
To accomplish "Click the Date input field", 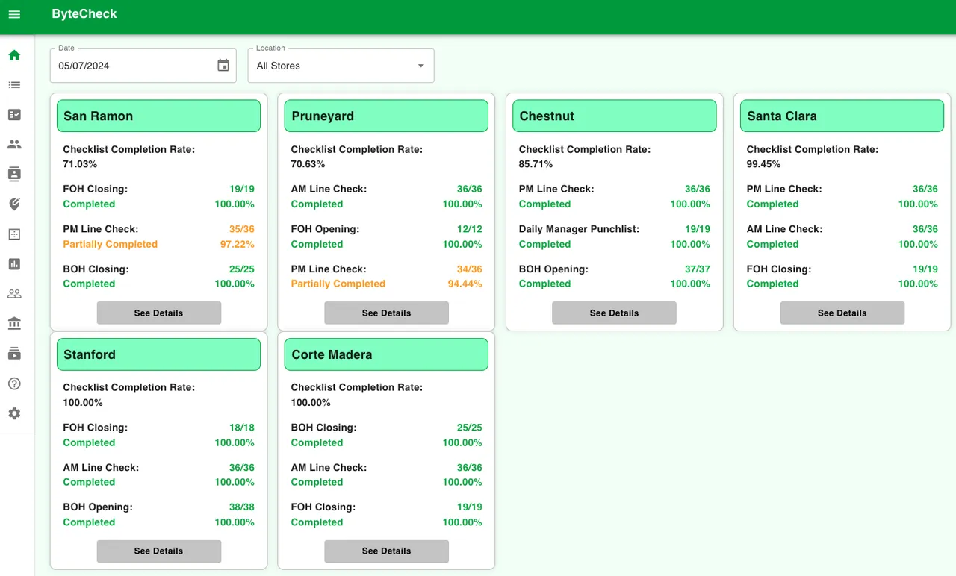I will [x=143, y=66].
